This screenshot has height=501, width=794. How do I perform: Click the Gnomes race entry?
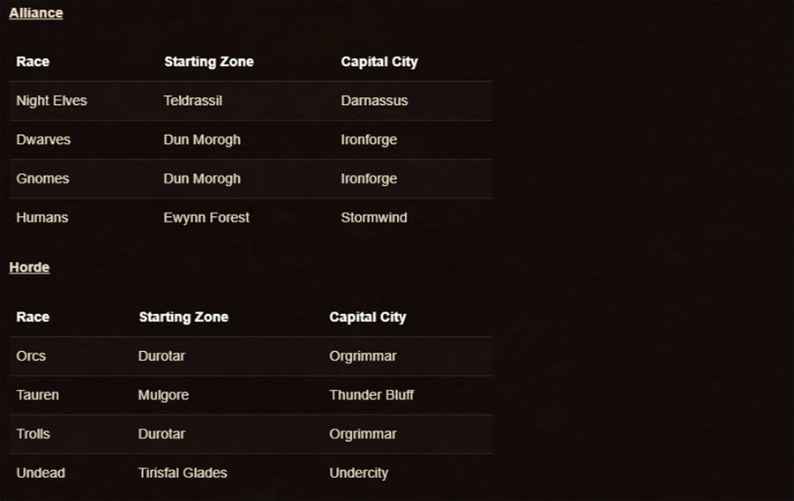[x=42, y=179]
